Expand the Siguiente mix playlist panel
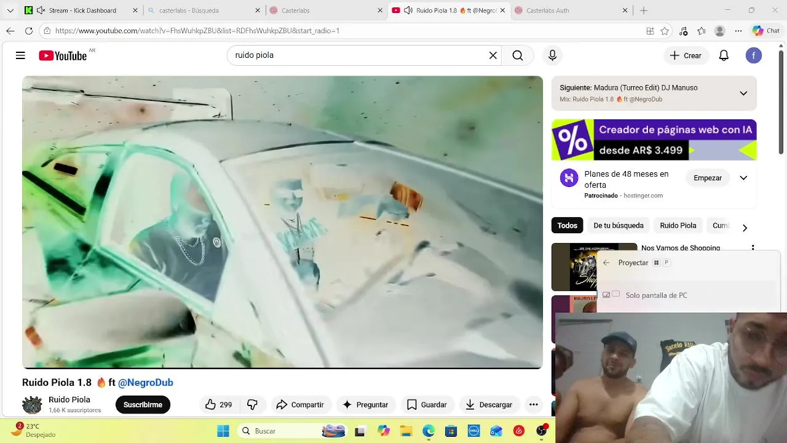The image size is (787, 443). (x=743, y=94)
